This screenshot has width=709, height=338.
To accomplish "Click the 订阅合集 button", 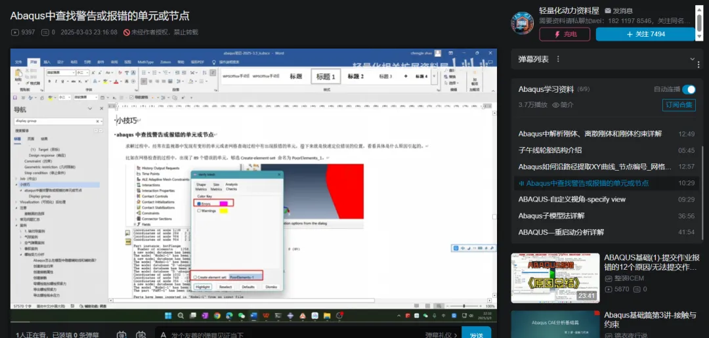I will tap(679, 105).
